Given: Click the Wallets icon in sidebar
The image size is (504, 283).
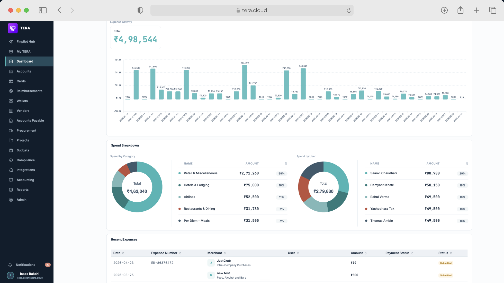Looking at the screenshot, I should [x=11, y=101].
